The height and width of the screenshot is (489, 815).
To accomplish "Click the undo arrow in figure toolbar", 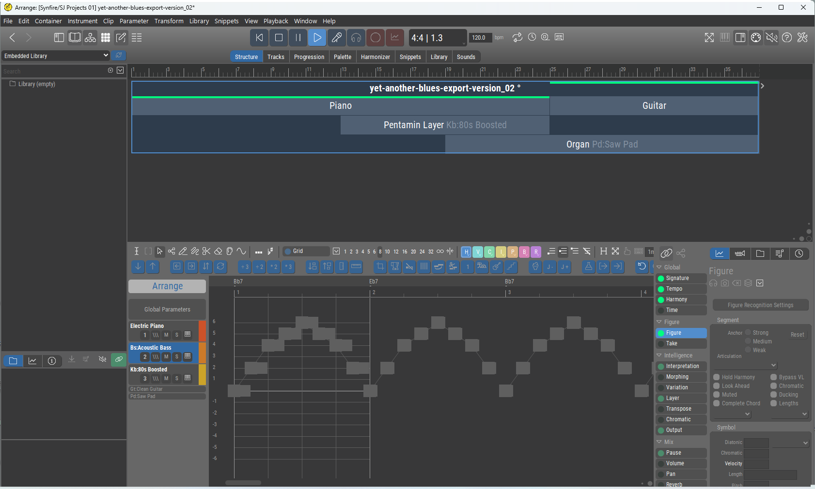I will tap(642, 267).
